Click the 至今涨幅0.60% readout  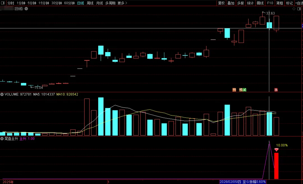pyautogui.click(x=254, y=182)
